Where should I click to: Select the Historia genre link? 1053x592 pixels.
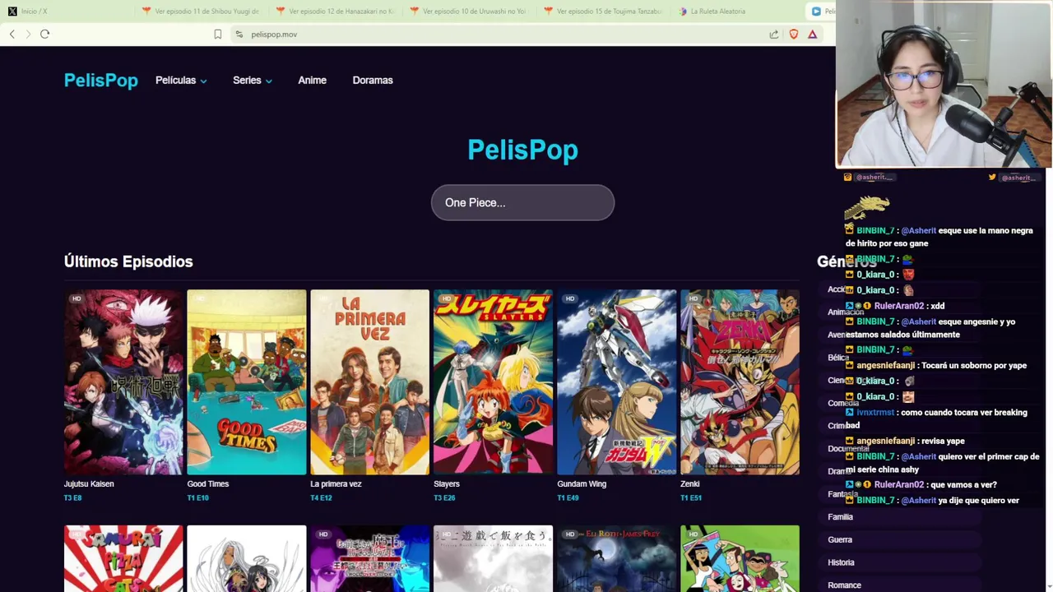pyautogui.click(x=841, y=562)
